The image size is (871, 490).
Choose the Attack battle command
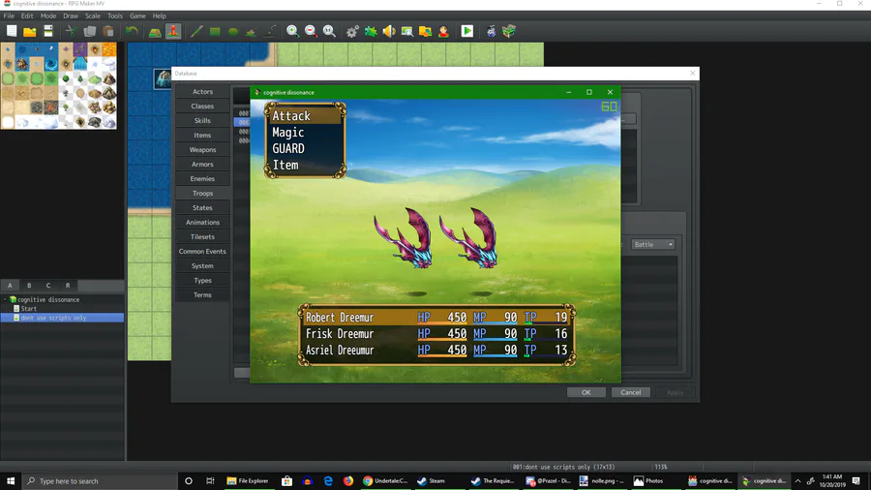(x=305, y=115)
